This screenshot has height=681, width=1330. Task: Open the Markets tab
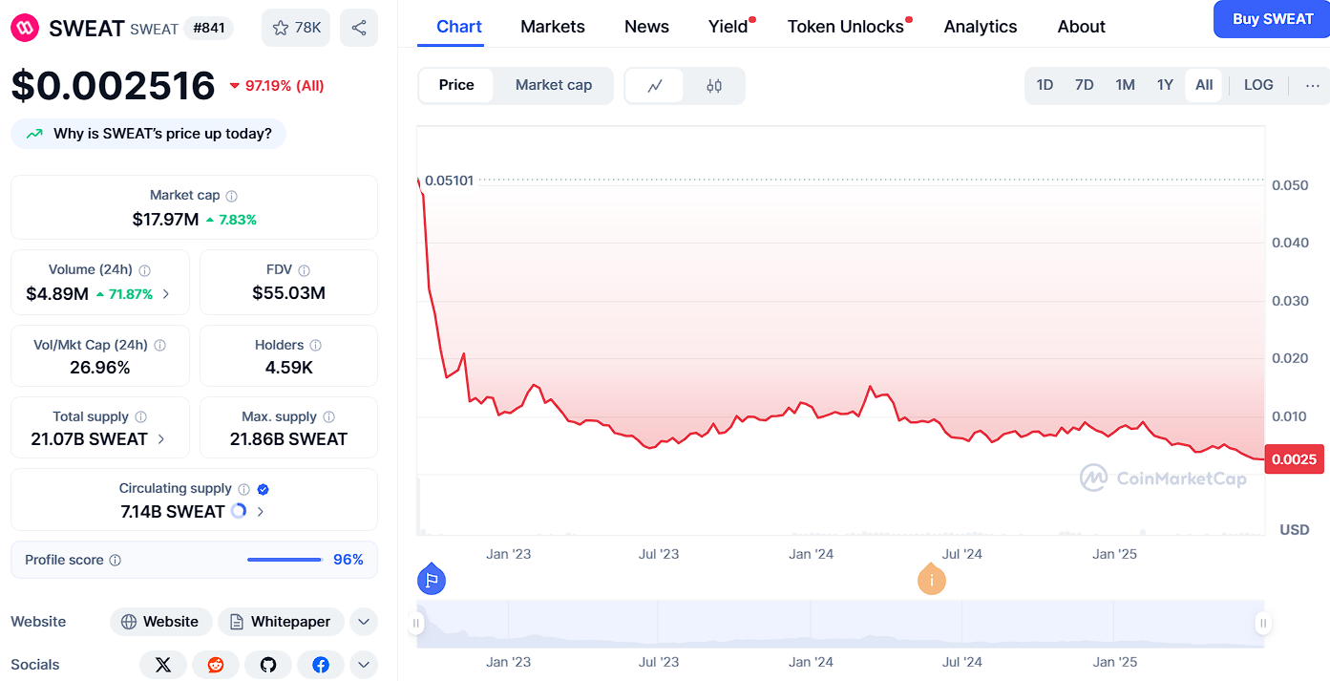coord(553,27)
